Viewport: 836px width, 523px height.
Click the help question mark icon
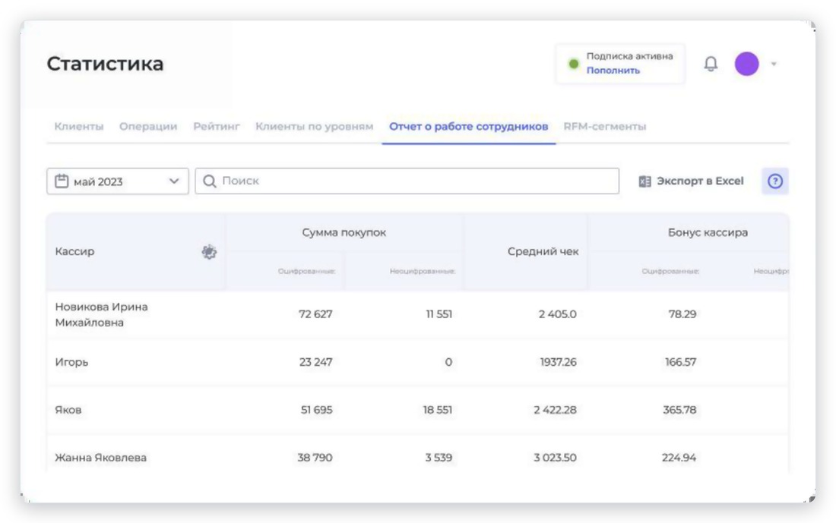pos(774,181)
